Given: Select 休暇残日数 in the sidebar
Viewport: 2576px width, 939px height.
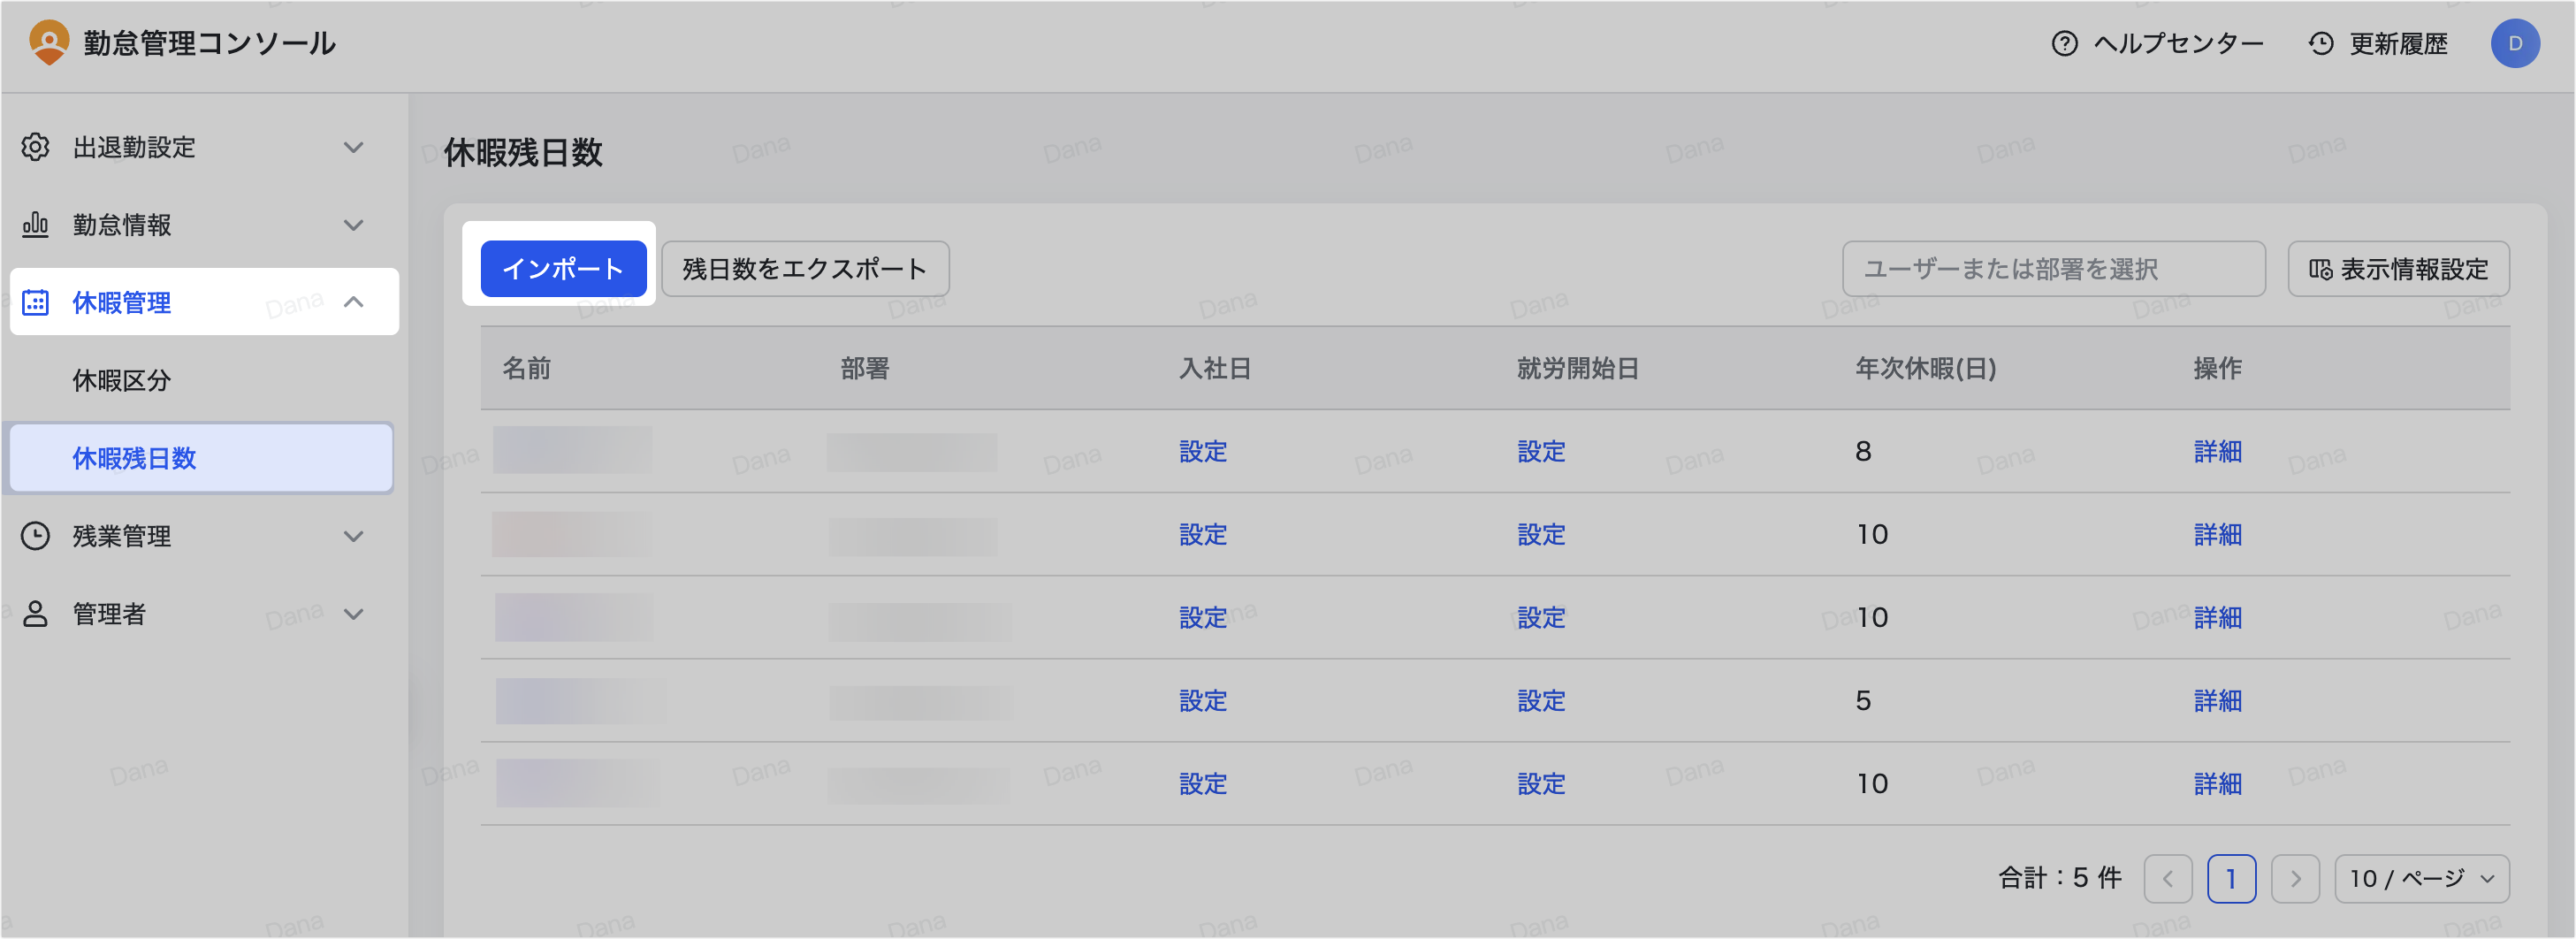Looking at the screenshot, I should coord(134,458).
